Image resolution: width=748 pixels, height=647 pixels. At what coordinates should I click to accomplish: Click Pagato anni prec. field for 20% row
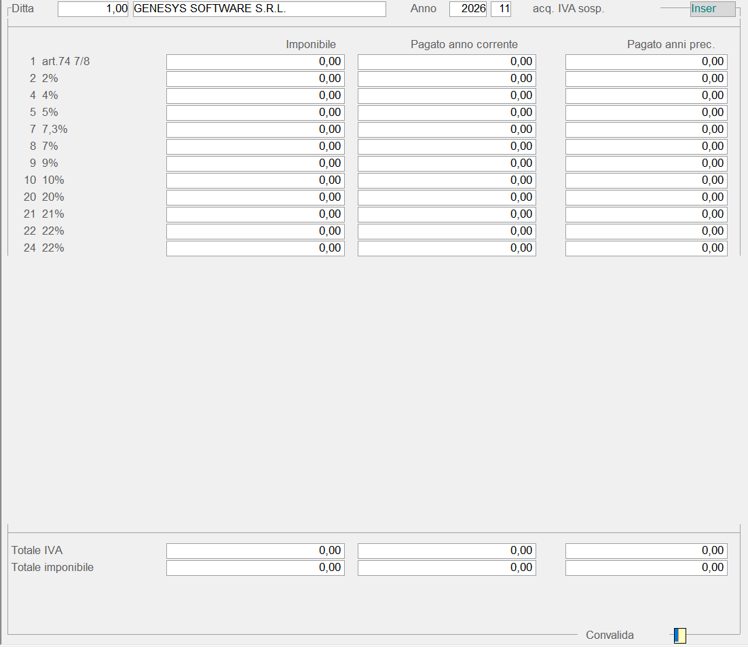[646, 197]
